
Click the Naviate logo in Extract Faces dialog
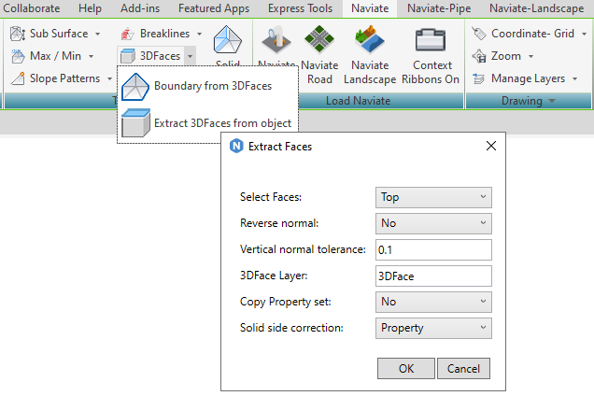tap(236, 146)
